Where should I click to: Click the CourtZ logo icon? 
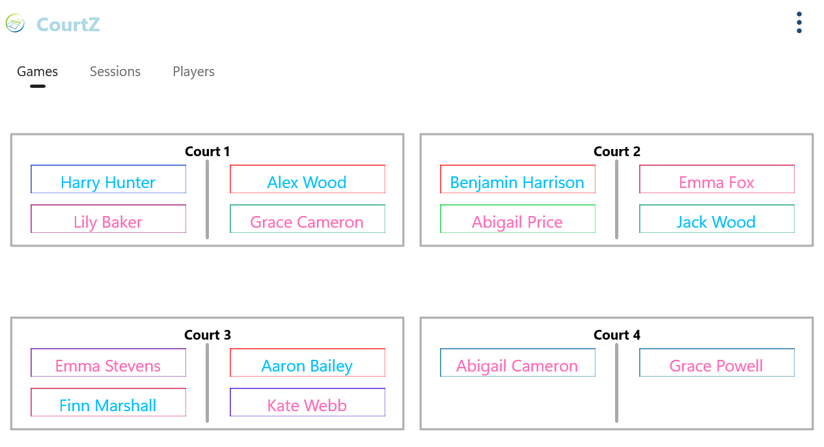click(x=15, y=24)
